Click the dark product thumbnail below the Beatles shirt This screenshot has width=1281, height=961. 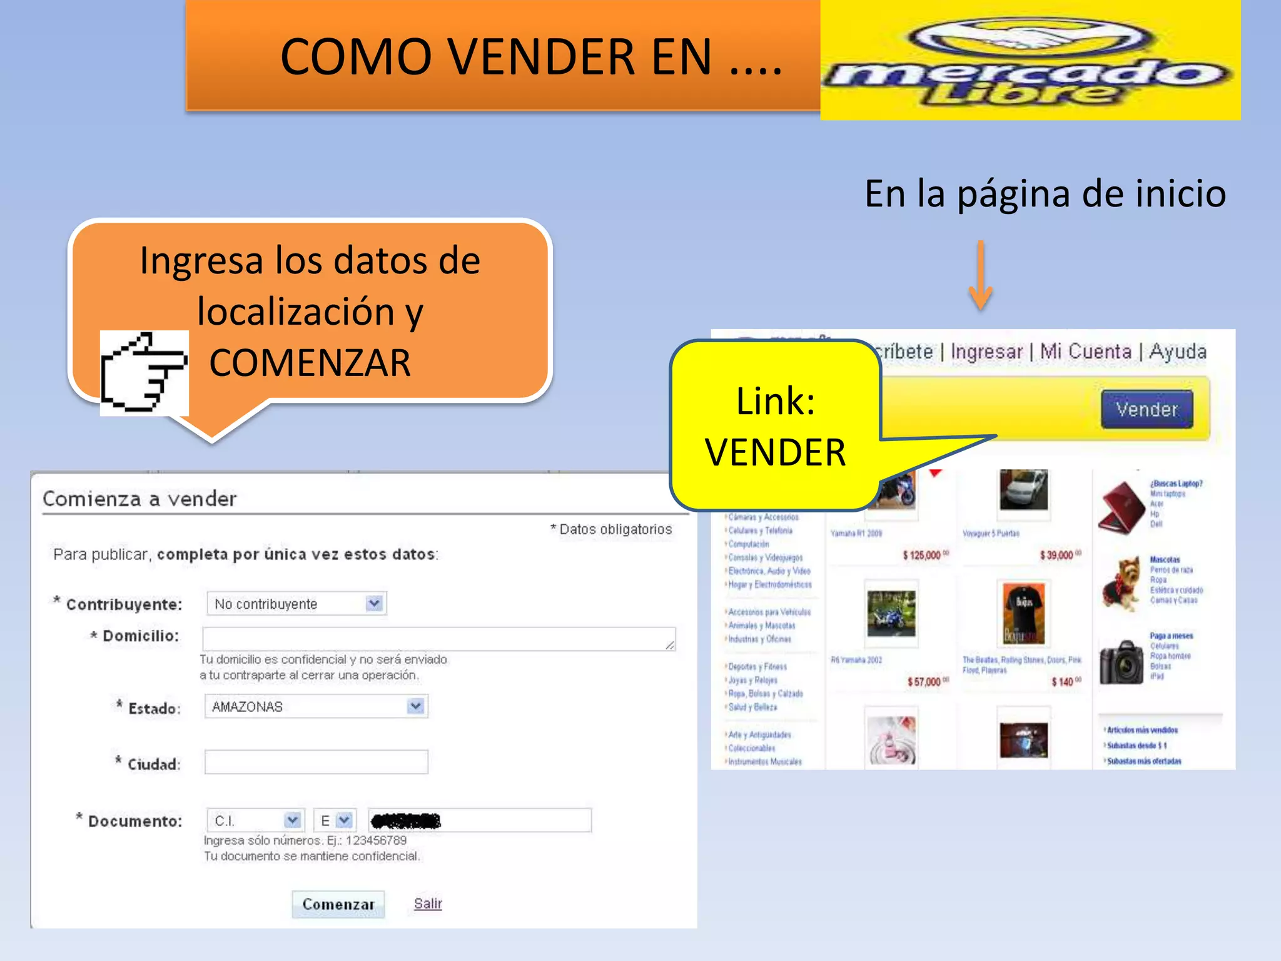coord(1023,740)
